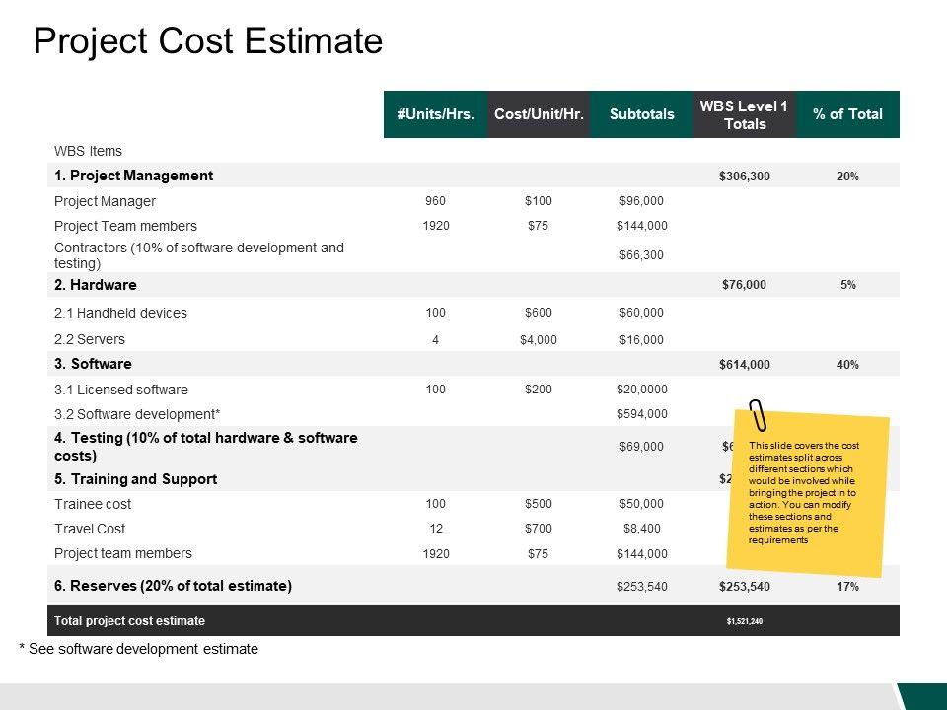Select the Cost/Unit/Hr. column header
This screenshot has height=710, width=947.
540,114
